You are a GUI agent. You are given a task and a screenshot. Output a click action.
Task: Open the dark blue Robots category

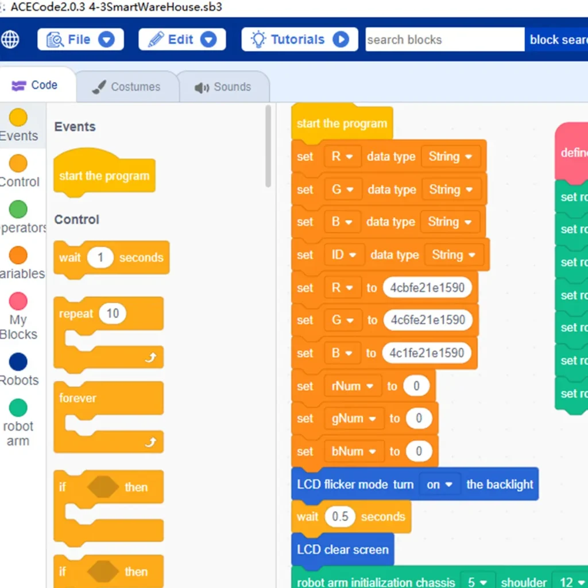(18, 362)
